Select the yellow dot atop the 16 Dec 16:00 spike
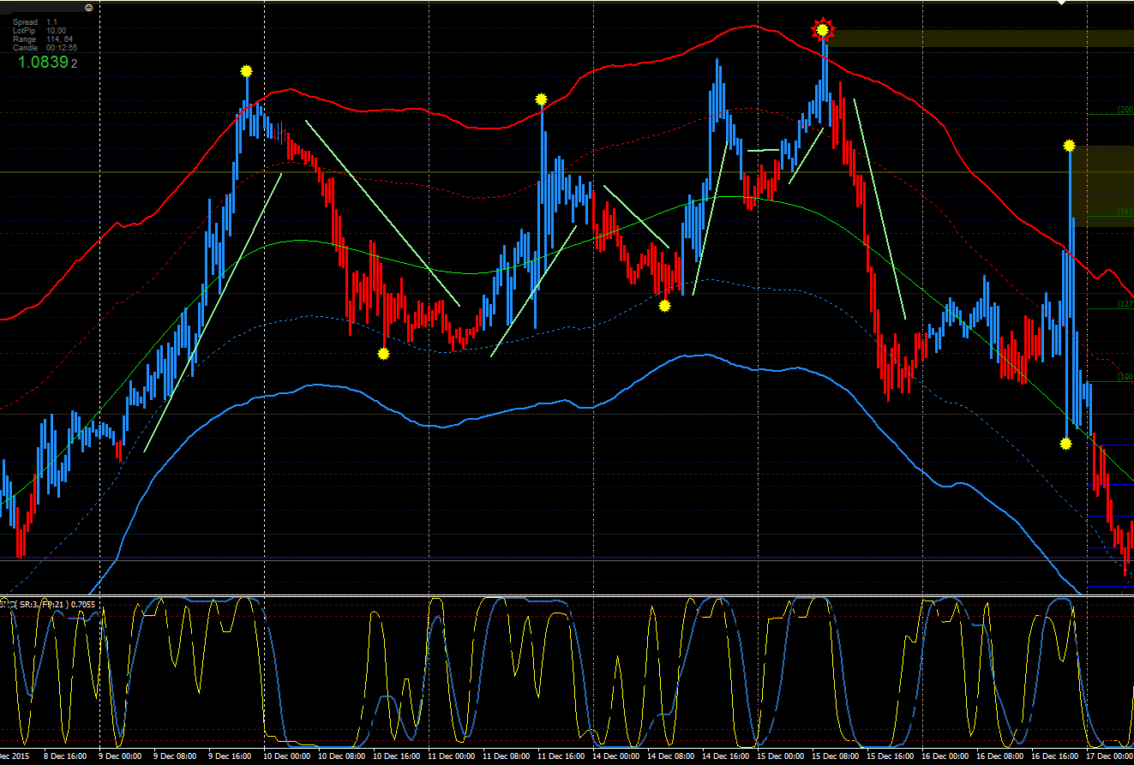The image size is (1134, 765). [x=1069, y=146]
